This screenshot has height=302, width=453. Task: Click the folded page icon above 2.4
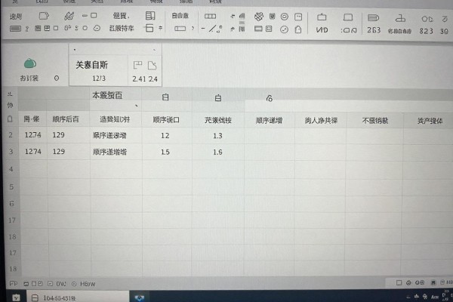pos(152,66)
